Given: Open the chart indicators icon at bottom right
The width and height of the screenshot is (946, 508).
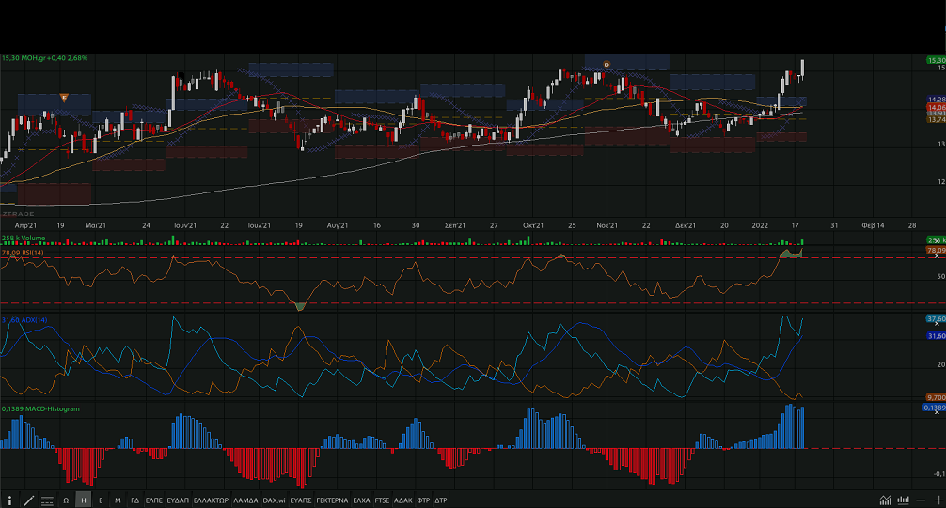Looking at the screenshot, I should [885, 500].
